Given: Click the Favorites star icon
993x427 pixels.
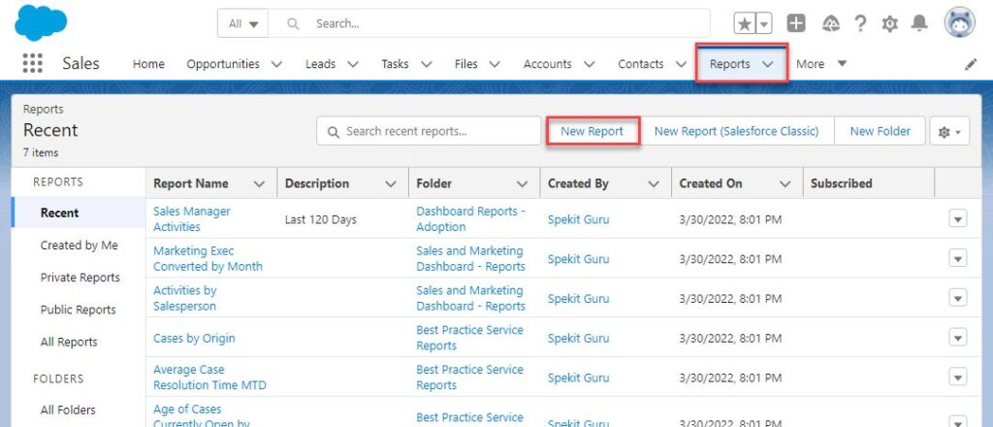Looking at the screenshot, I should click(x=746, y=24).
